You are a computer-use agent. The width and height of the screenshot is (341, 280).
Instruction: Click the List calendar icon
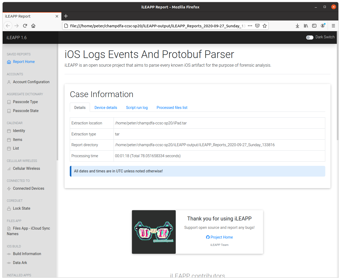coord(9,149)
